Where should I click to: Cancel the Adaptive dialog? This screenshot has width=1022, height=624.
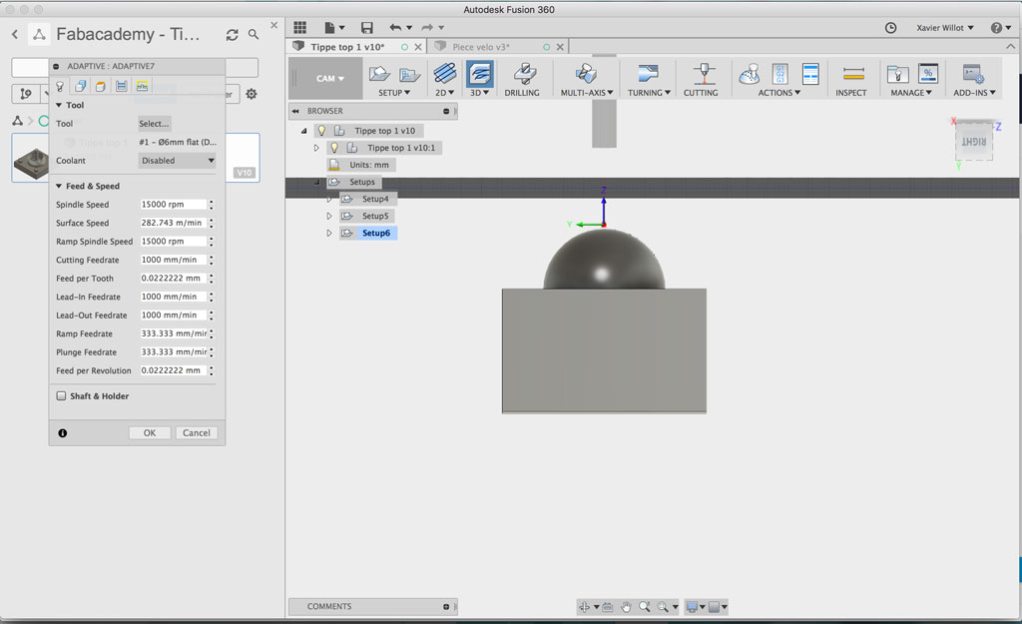pyautogui.click(x=197, y=433)
